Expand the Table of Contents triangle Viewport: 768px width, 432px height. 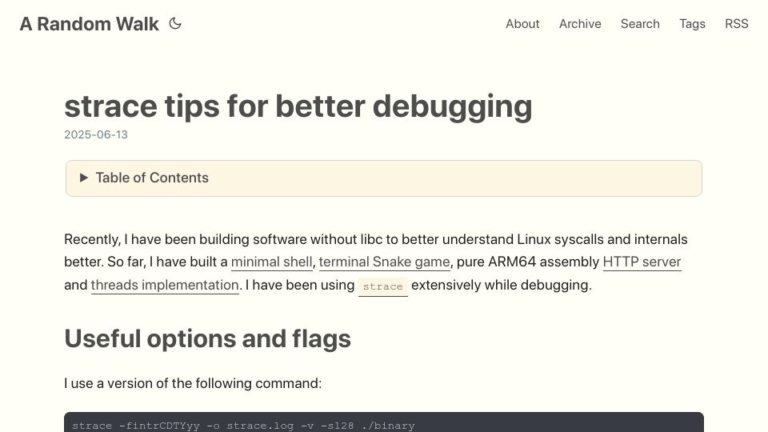click(84, 178)
